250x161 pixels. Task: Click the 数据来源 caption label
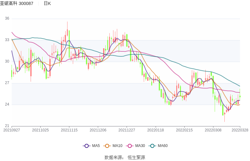click(115, 158)
